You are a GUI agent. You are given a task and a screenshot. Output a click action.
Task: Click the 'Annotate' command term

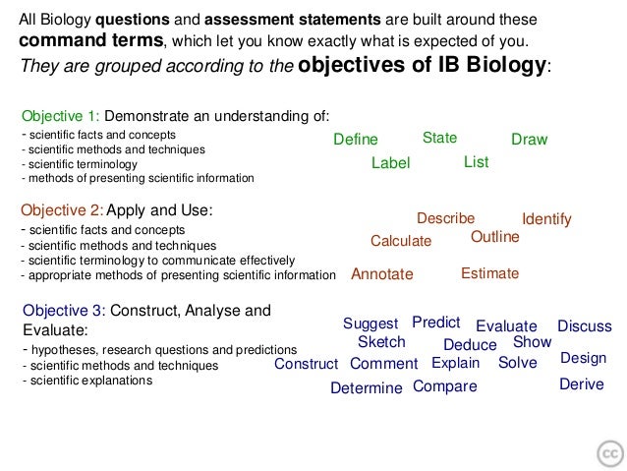coord(382,273)
